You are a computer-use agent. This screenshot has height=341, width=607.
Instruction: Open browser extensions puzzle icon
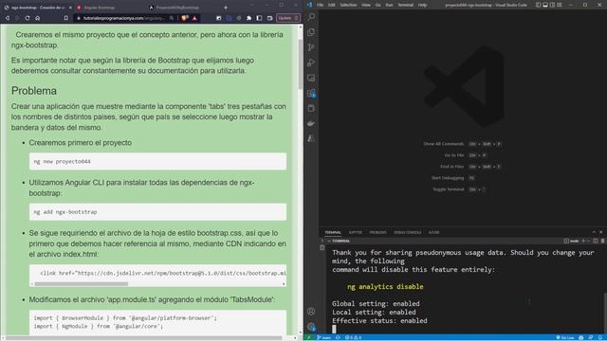(248, 18)
